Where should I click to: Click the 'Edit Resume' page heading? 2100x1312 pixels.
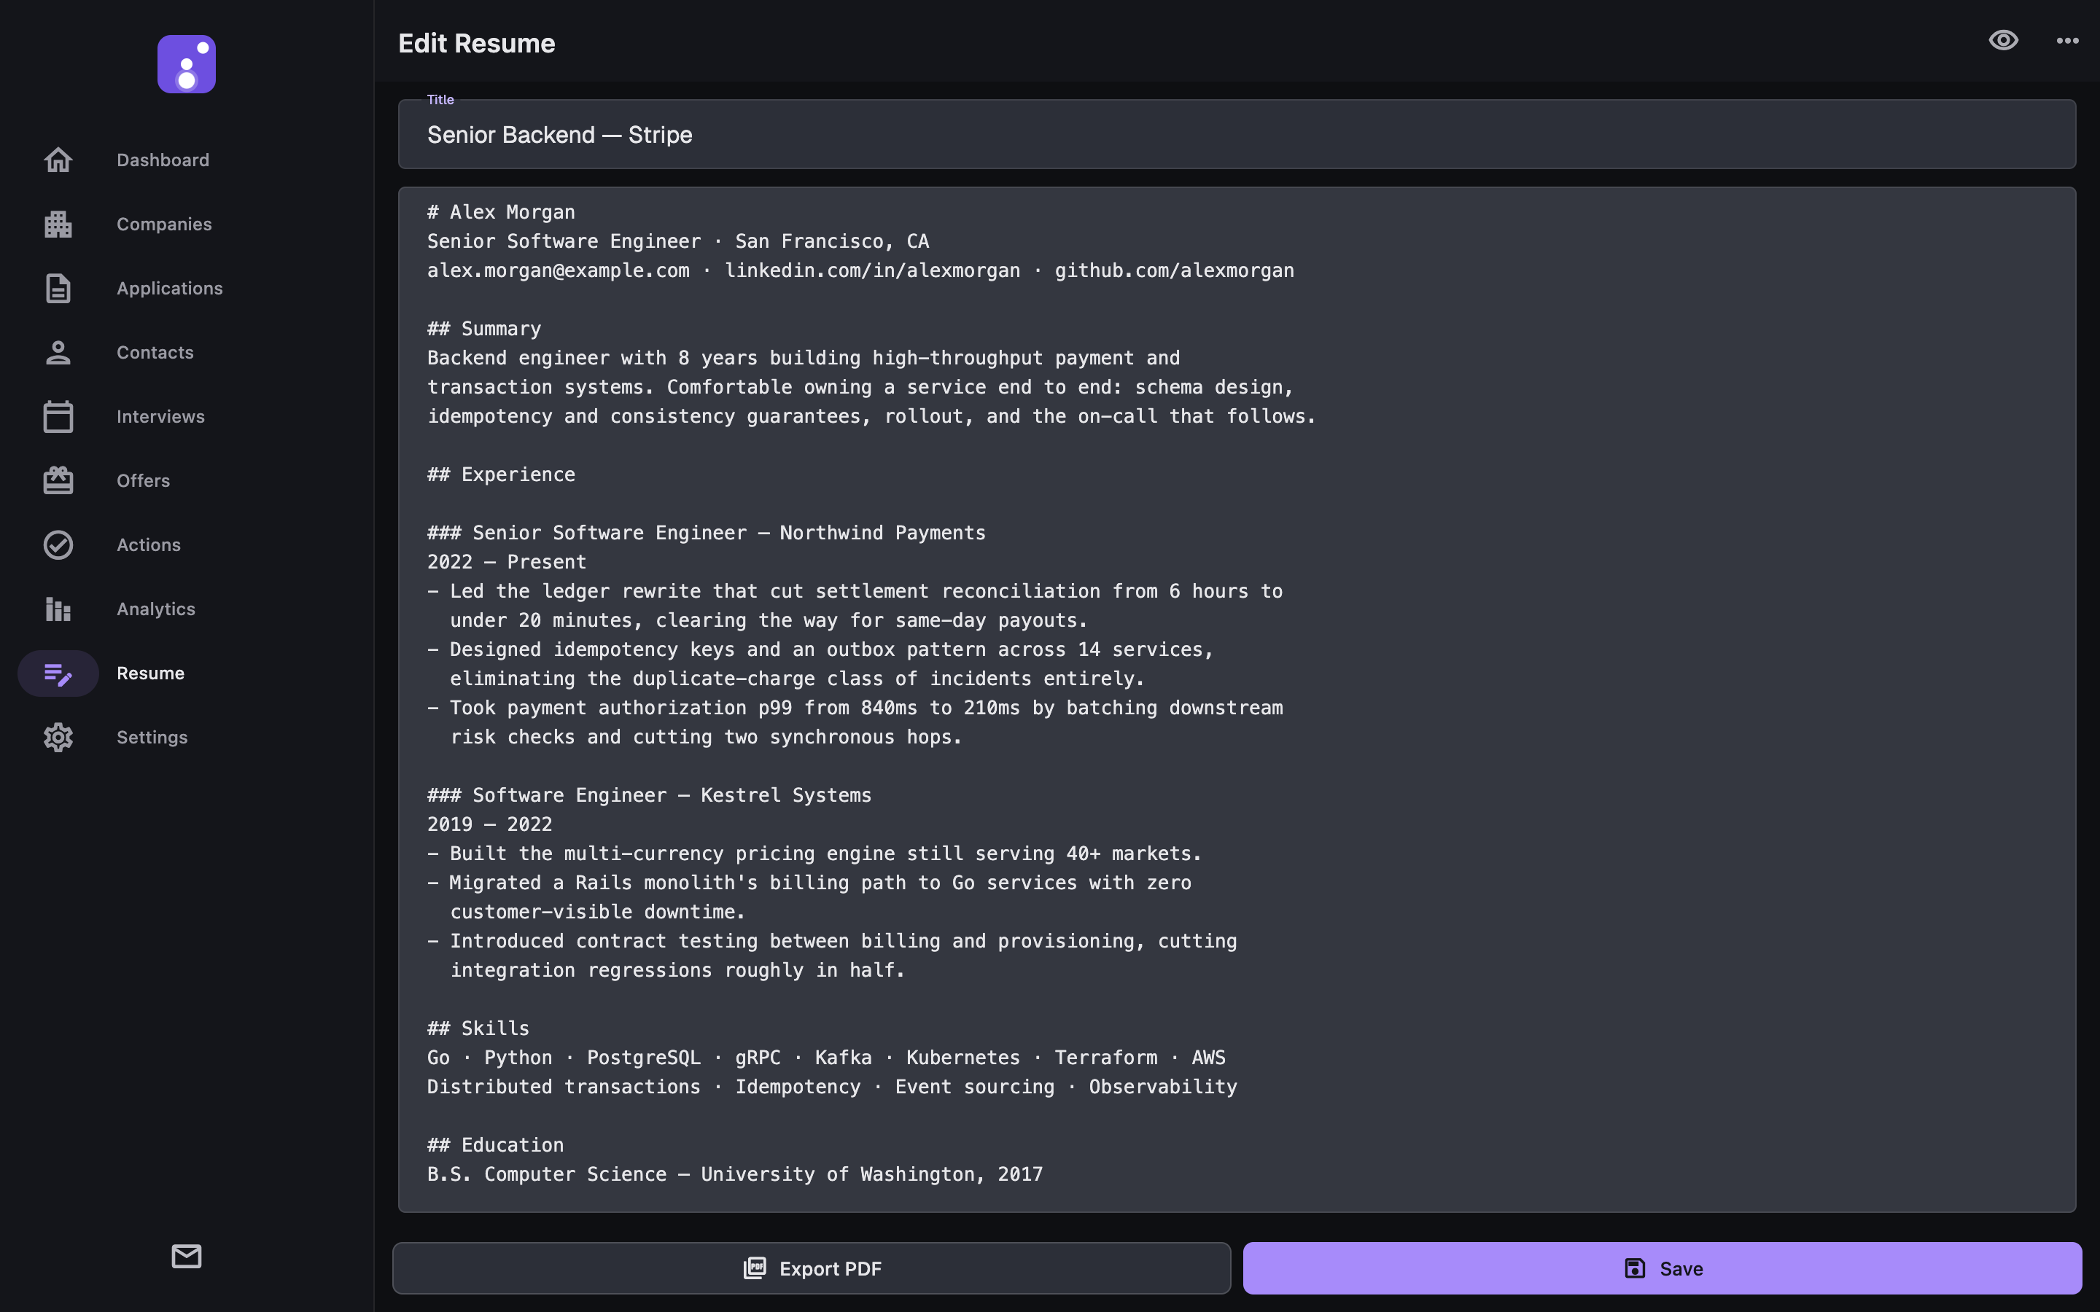pyautogui.click(x=476, y=44)
